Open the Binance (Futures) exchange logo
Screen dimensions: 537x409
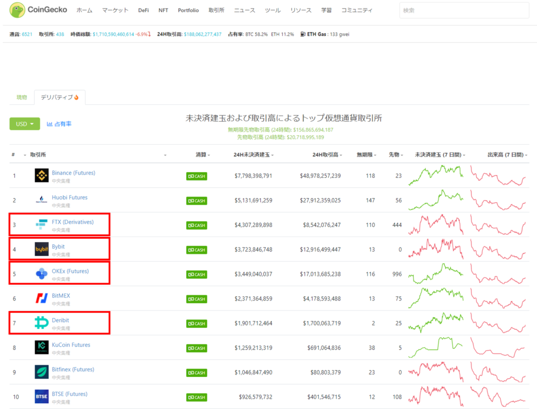click(x=42, y=176)
